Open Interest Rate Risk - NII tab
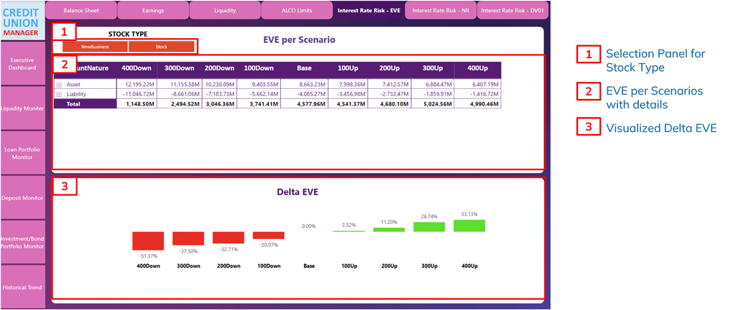Viewport: 736px width, 310px height. tap(441, 11)
